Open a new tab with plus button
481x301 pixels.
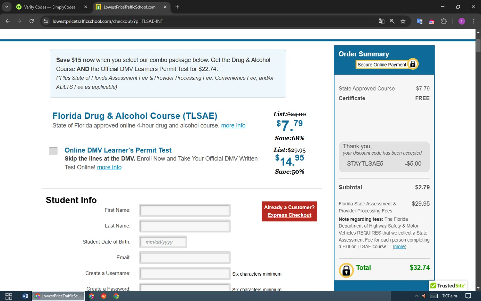[x=177, y=7]
